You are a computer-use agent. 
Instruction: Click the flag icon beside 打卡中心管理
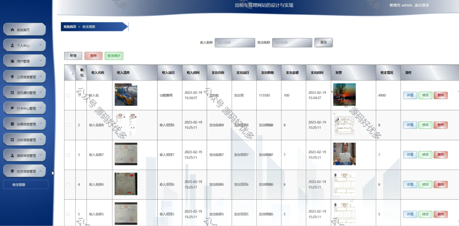point(12,109)
